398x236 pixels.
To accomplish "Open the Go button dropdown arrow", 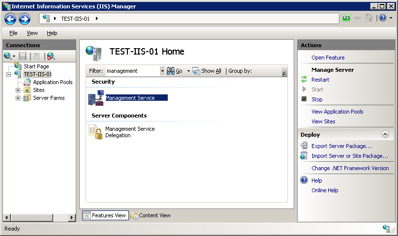I will pos(188,71).
